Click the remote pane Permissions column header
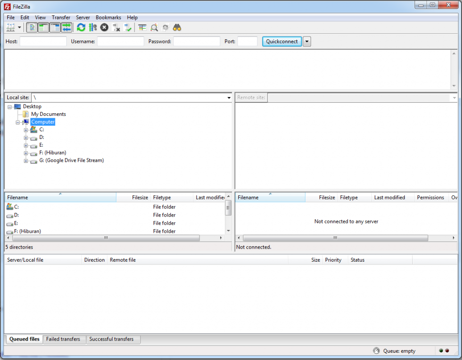The height and width of the screenshot is (360, 462). pos(431,198)
